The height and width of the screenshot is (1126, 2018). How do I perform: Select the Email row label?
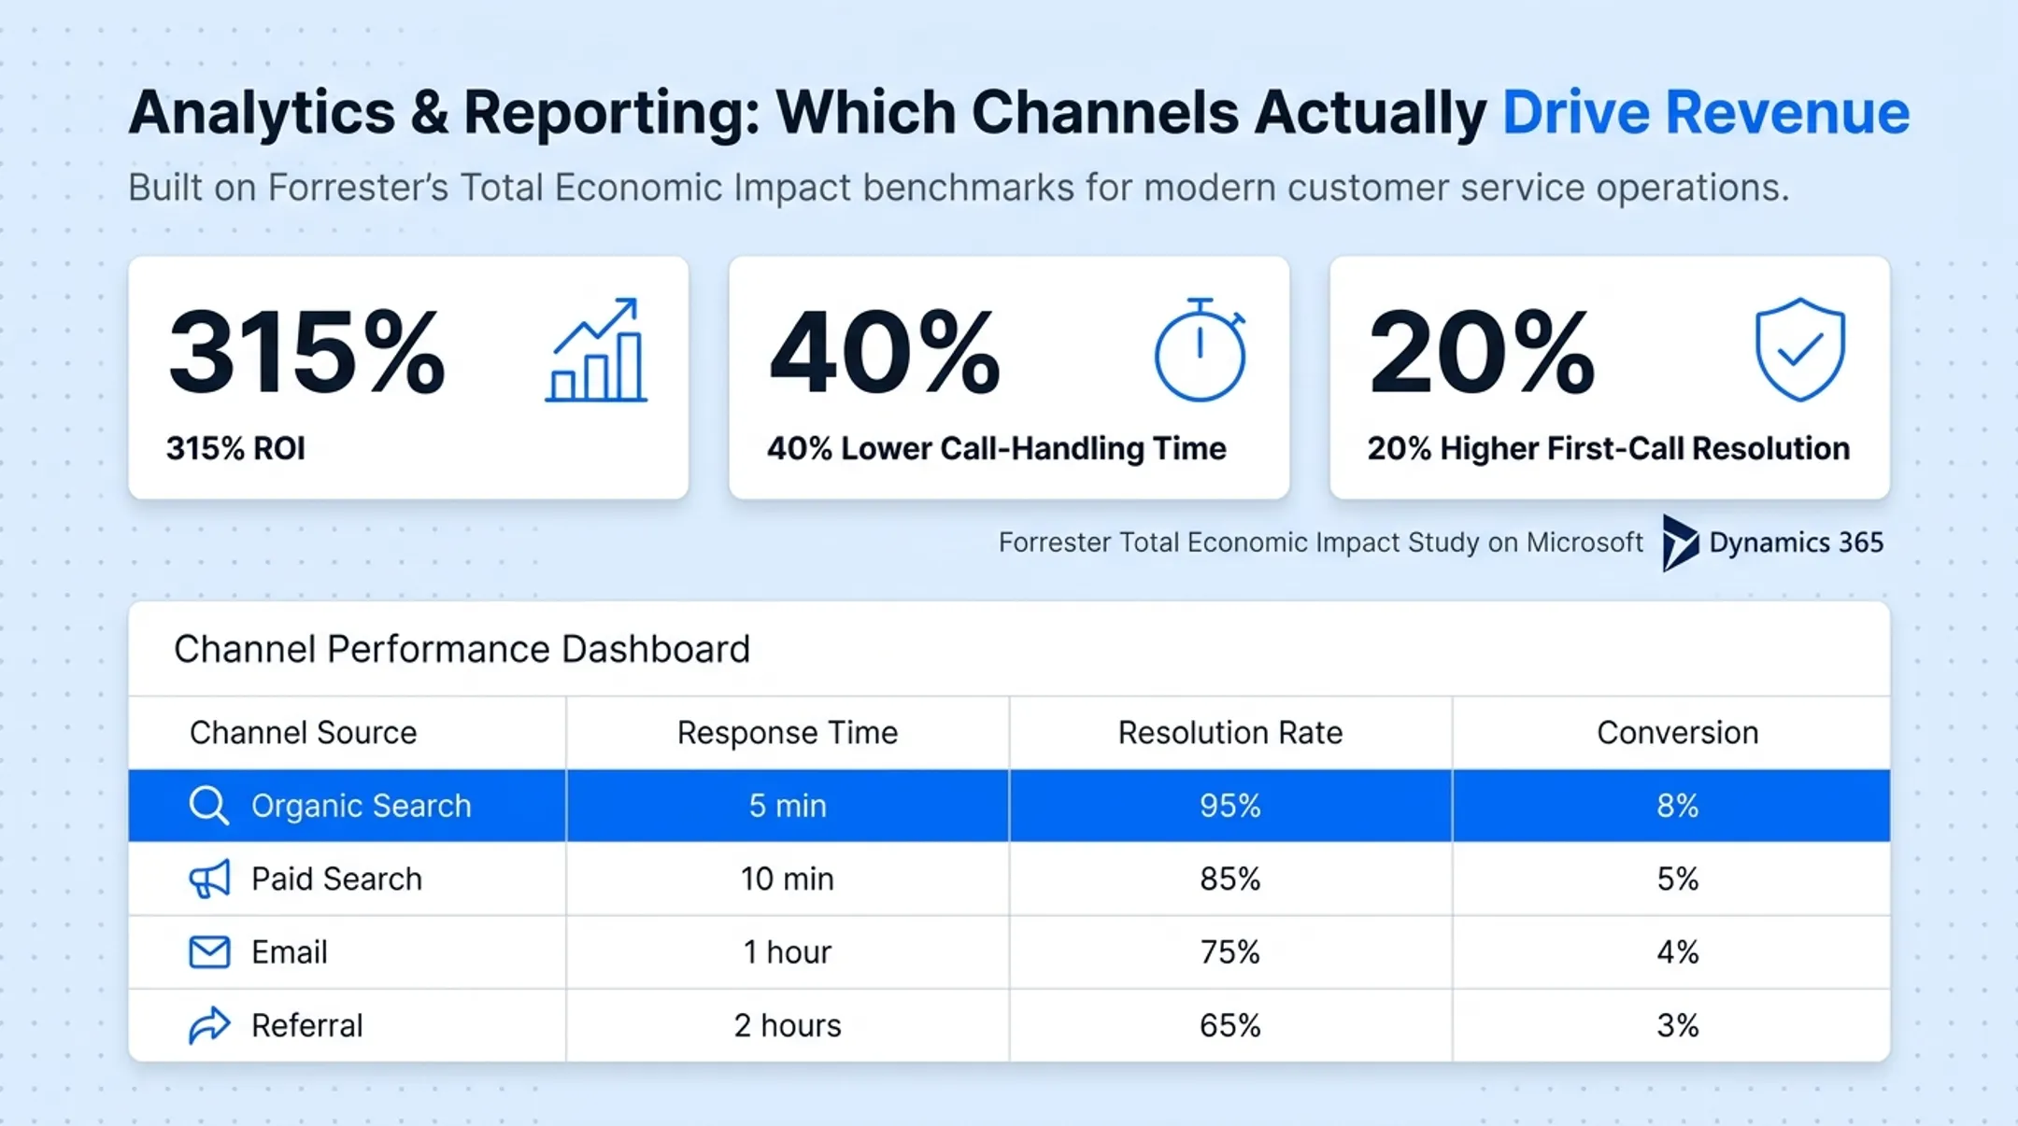[290, 952]
